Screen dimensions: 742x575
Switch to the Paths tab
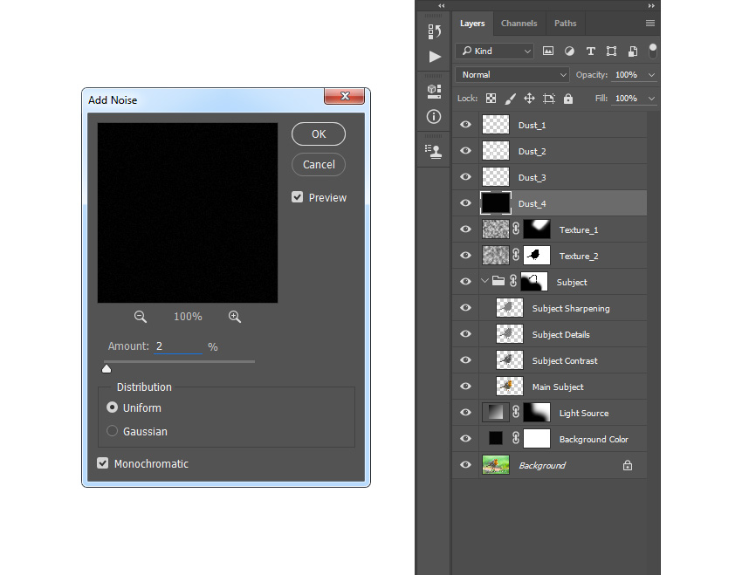[565, 24]
